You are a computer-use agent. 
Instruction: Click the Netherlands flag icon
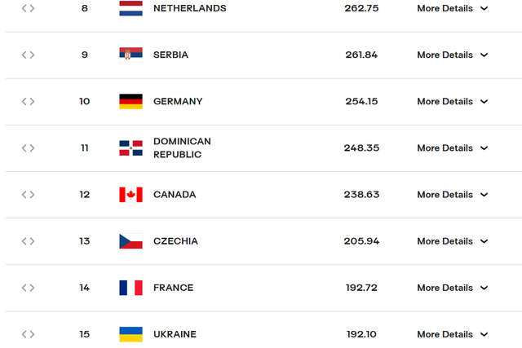pos(130,8)
